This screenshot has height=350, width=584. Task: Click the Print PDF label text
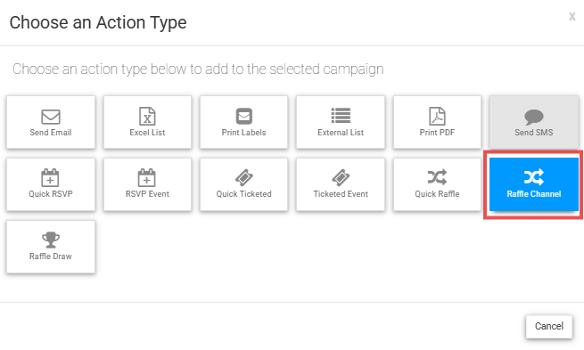(437, 133)
